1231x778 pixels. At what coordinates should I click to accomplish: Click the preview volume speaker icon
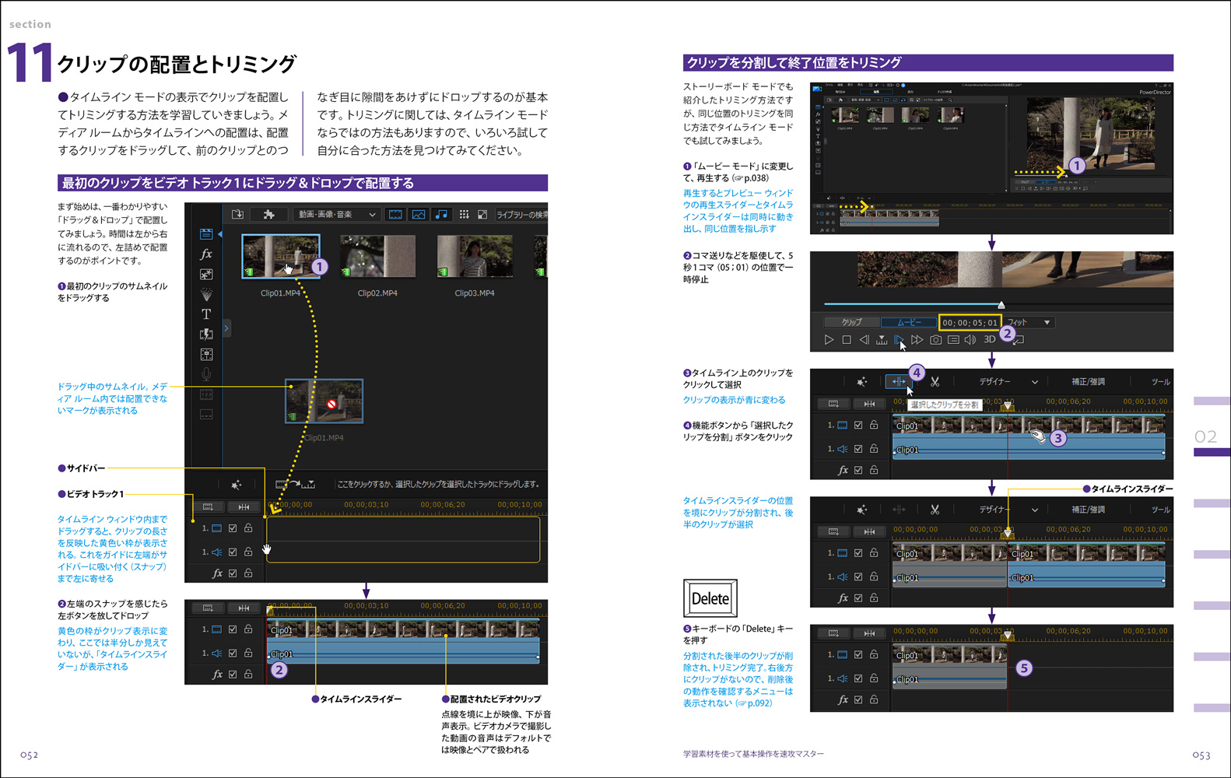[x=970, y=340]
